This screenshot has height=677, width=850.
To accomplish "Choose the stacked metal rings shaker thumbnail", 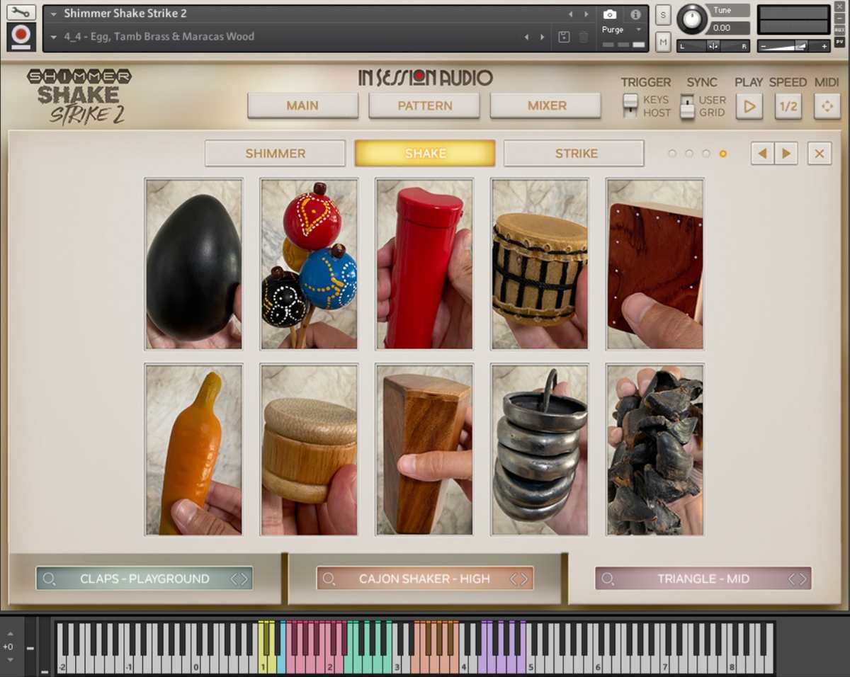I will tap(540, 450).
